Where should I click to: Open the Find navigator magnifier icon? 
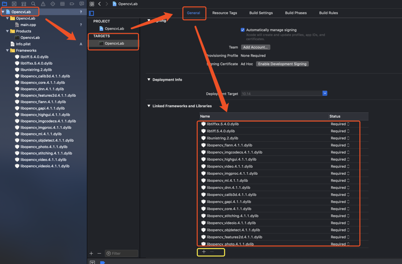click(33, 4)
